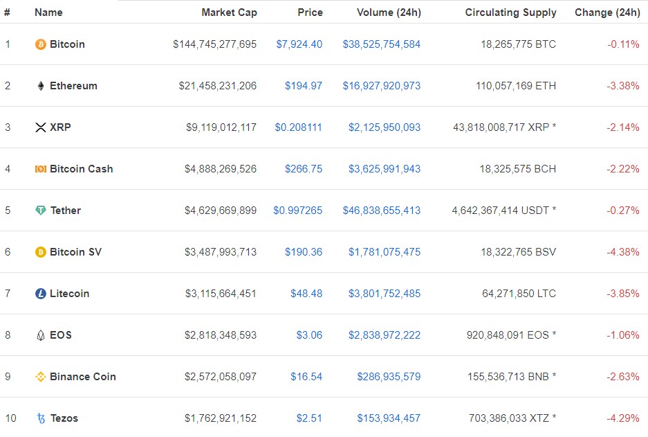The height and width of the screenshot is (437, 648).
Task: Click EOS price $3.06
Action: pyautogui.click(x=309, y=335)
